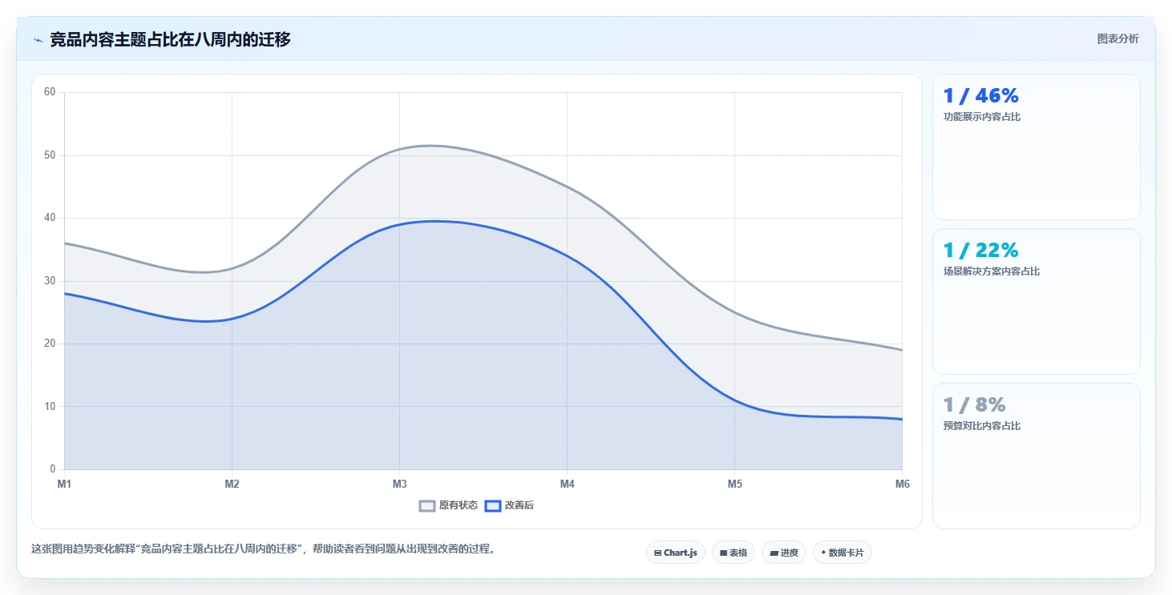Viewport: 1172px width, 595px height.
Task: Click the gray 原有状态 legend color box
Action: point(427,505)
